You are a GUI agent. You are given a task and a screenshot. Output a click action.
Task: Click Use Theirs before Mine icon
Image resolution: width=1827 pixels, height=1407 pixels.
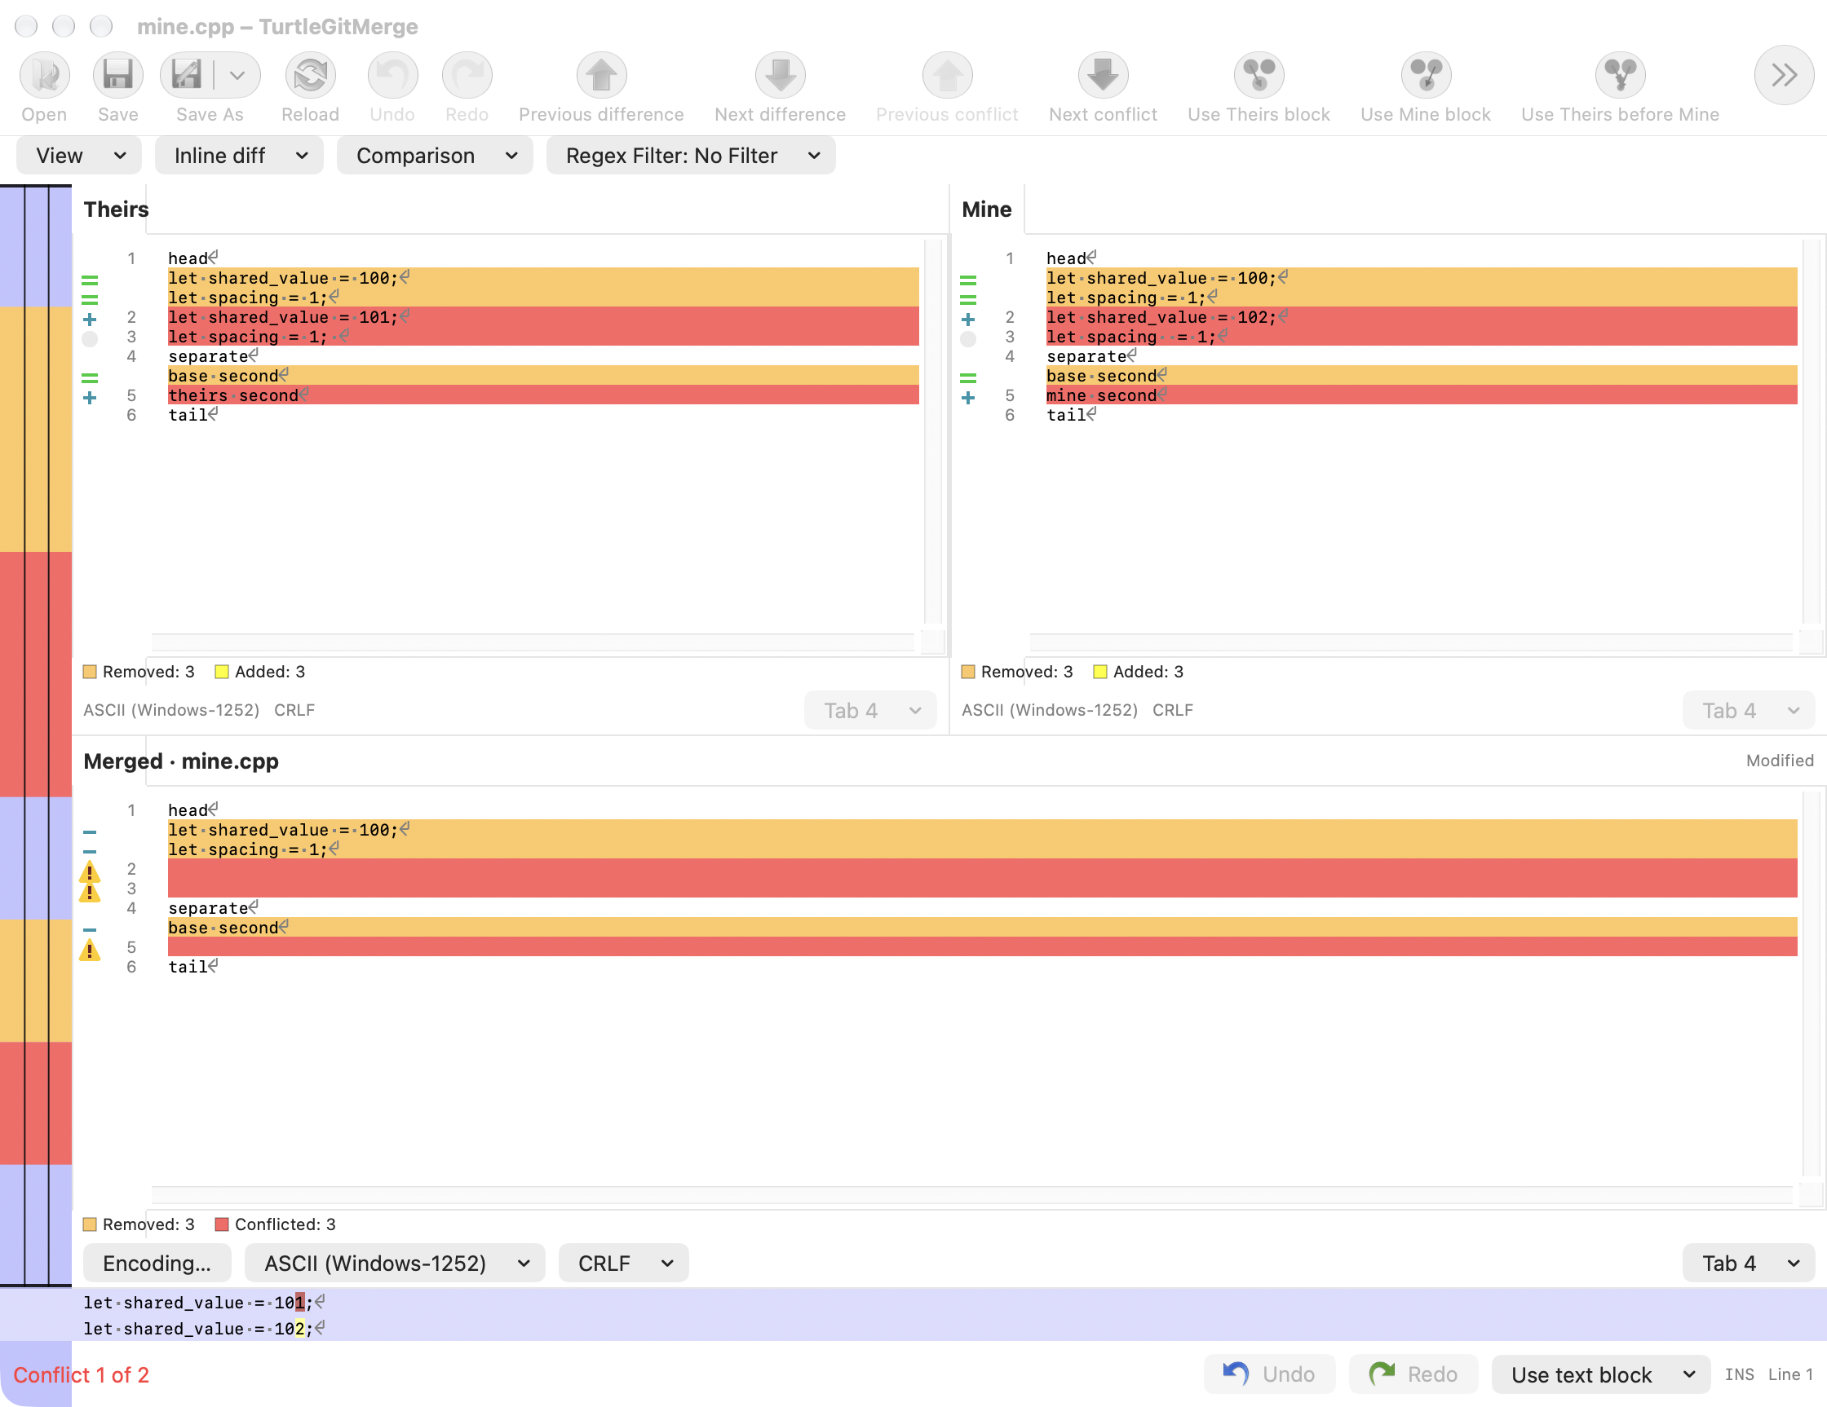(x=1621, y=75)
